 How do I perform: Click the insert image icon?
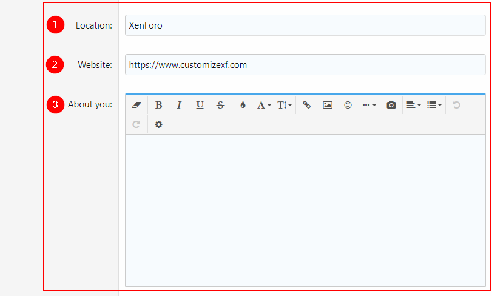[328, 105]
